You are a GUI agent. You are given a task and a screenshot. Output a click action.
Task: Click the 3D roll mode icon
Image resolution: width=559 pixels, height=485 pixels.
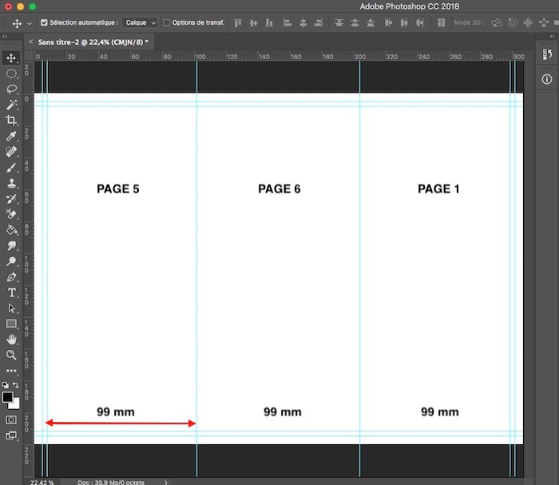(x=513, y=23)
